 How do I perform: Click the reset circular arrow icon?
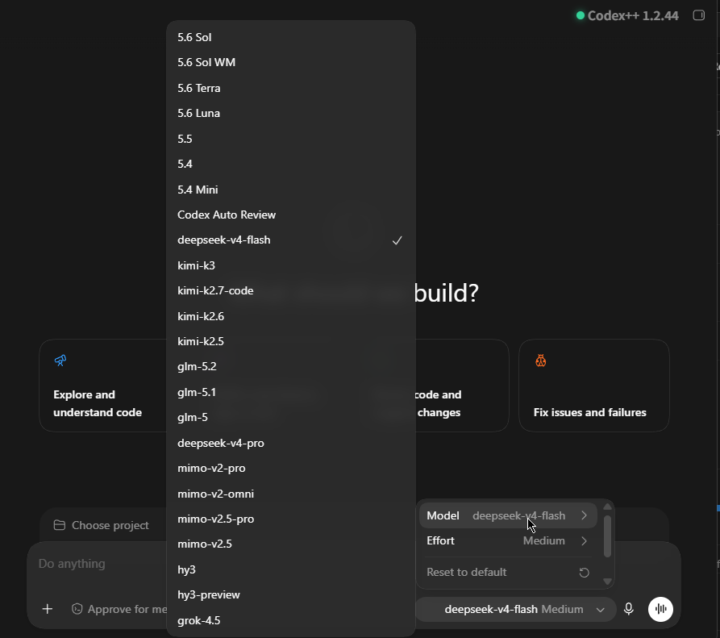tap(584, 573)
